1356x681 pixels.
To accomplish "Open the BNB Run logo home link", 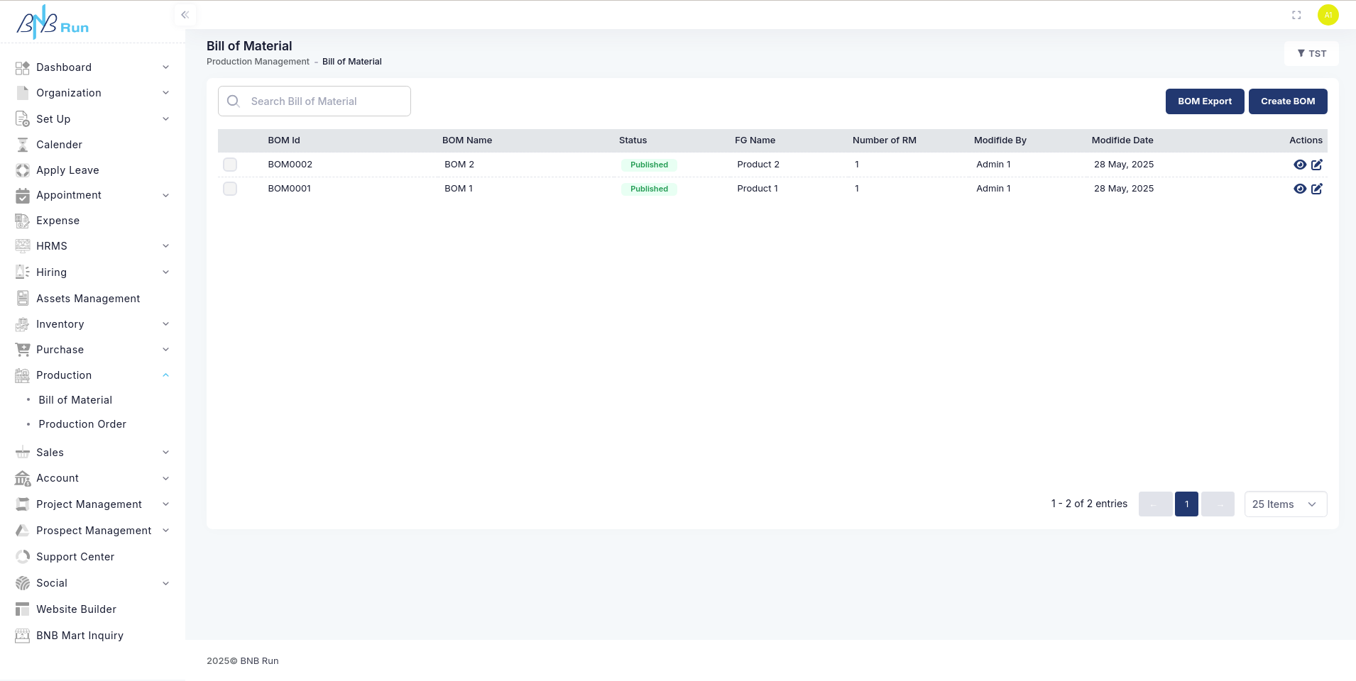I will click(53, 22).
